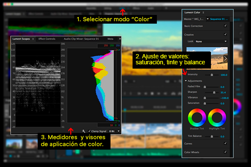Disable the Basic Correction checkbox
This screenshot has height=167, width=251.
[225, 26]
